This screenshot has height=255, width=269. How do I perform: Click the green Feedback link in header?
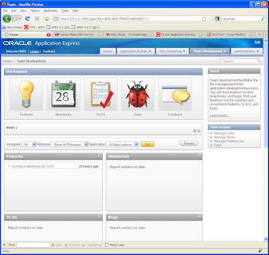(49, 51)
